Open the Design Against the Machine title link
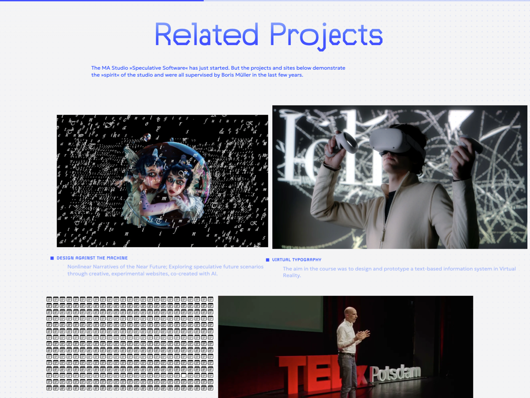The height and width of the screenshot is (398, 530). tap(92, 258)
